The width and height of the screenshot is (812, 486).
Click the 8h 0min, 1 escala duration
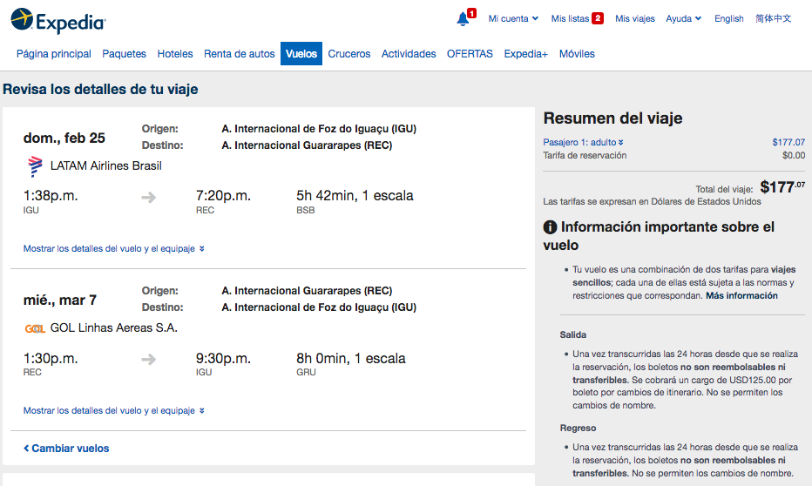pos(350,358)
